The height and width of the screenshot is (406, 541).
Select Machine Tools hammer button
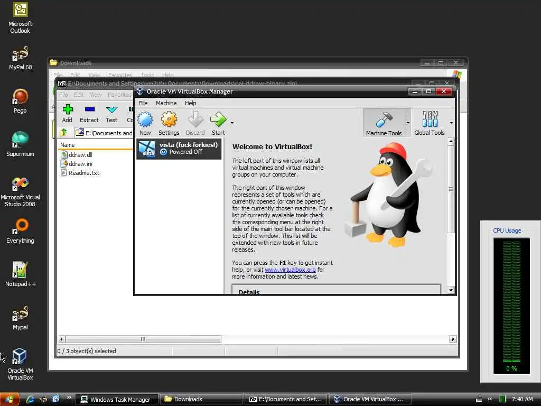point(384,123)
